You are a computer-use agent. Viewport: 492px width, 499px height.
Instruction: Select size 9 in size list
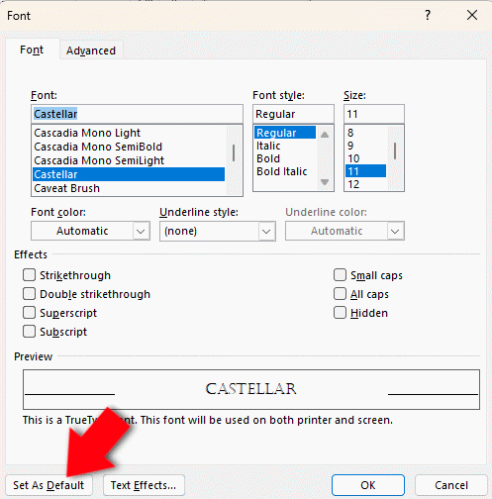tap(365, 146)
